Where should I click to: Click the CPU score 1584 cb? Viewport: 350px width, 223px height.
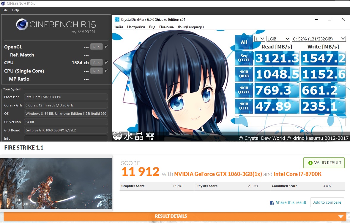pos(80,62)
